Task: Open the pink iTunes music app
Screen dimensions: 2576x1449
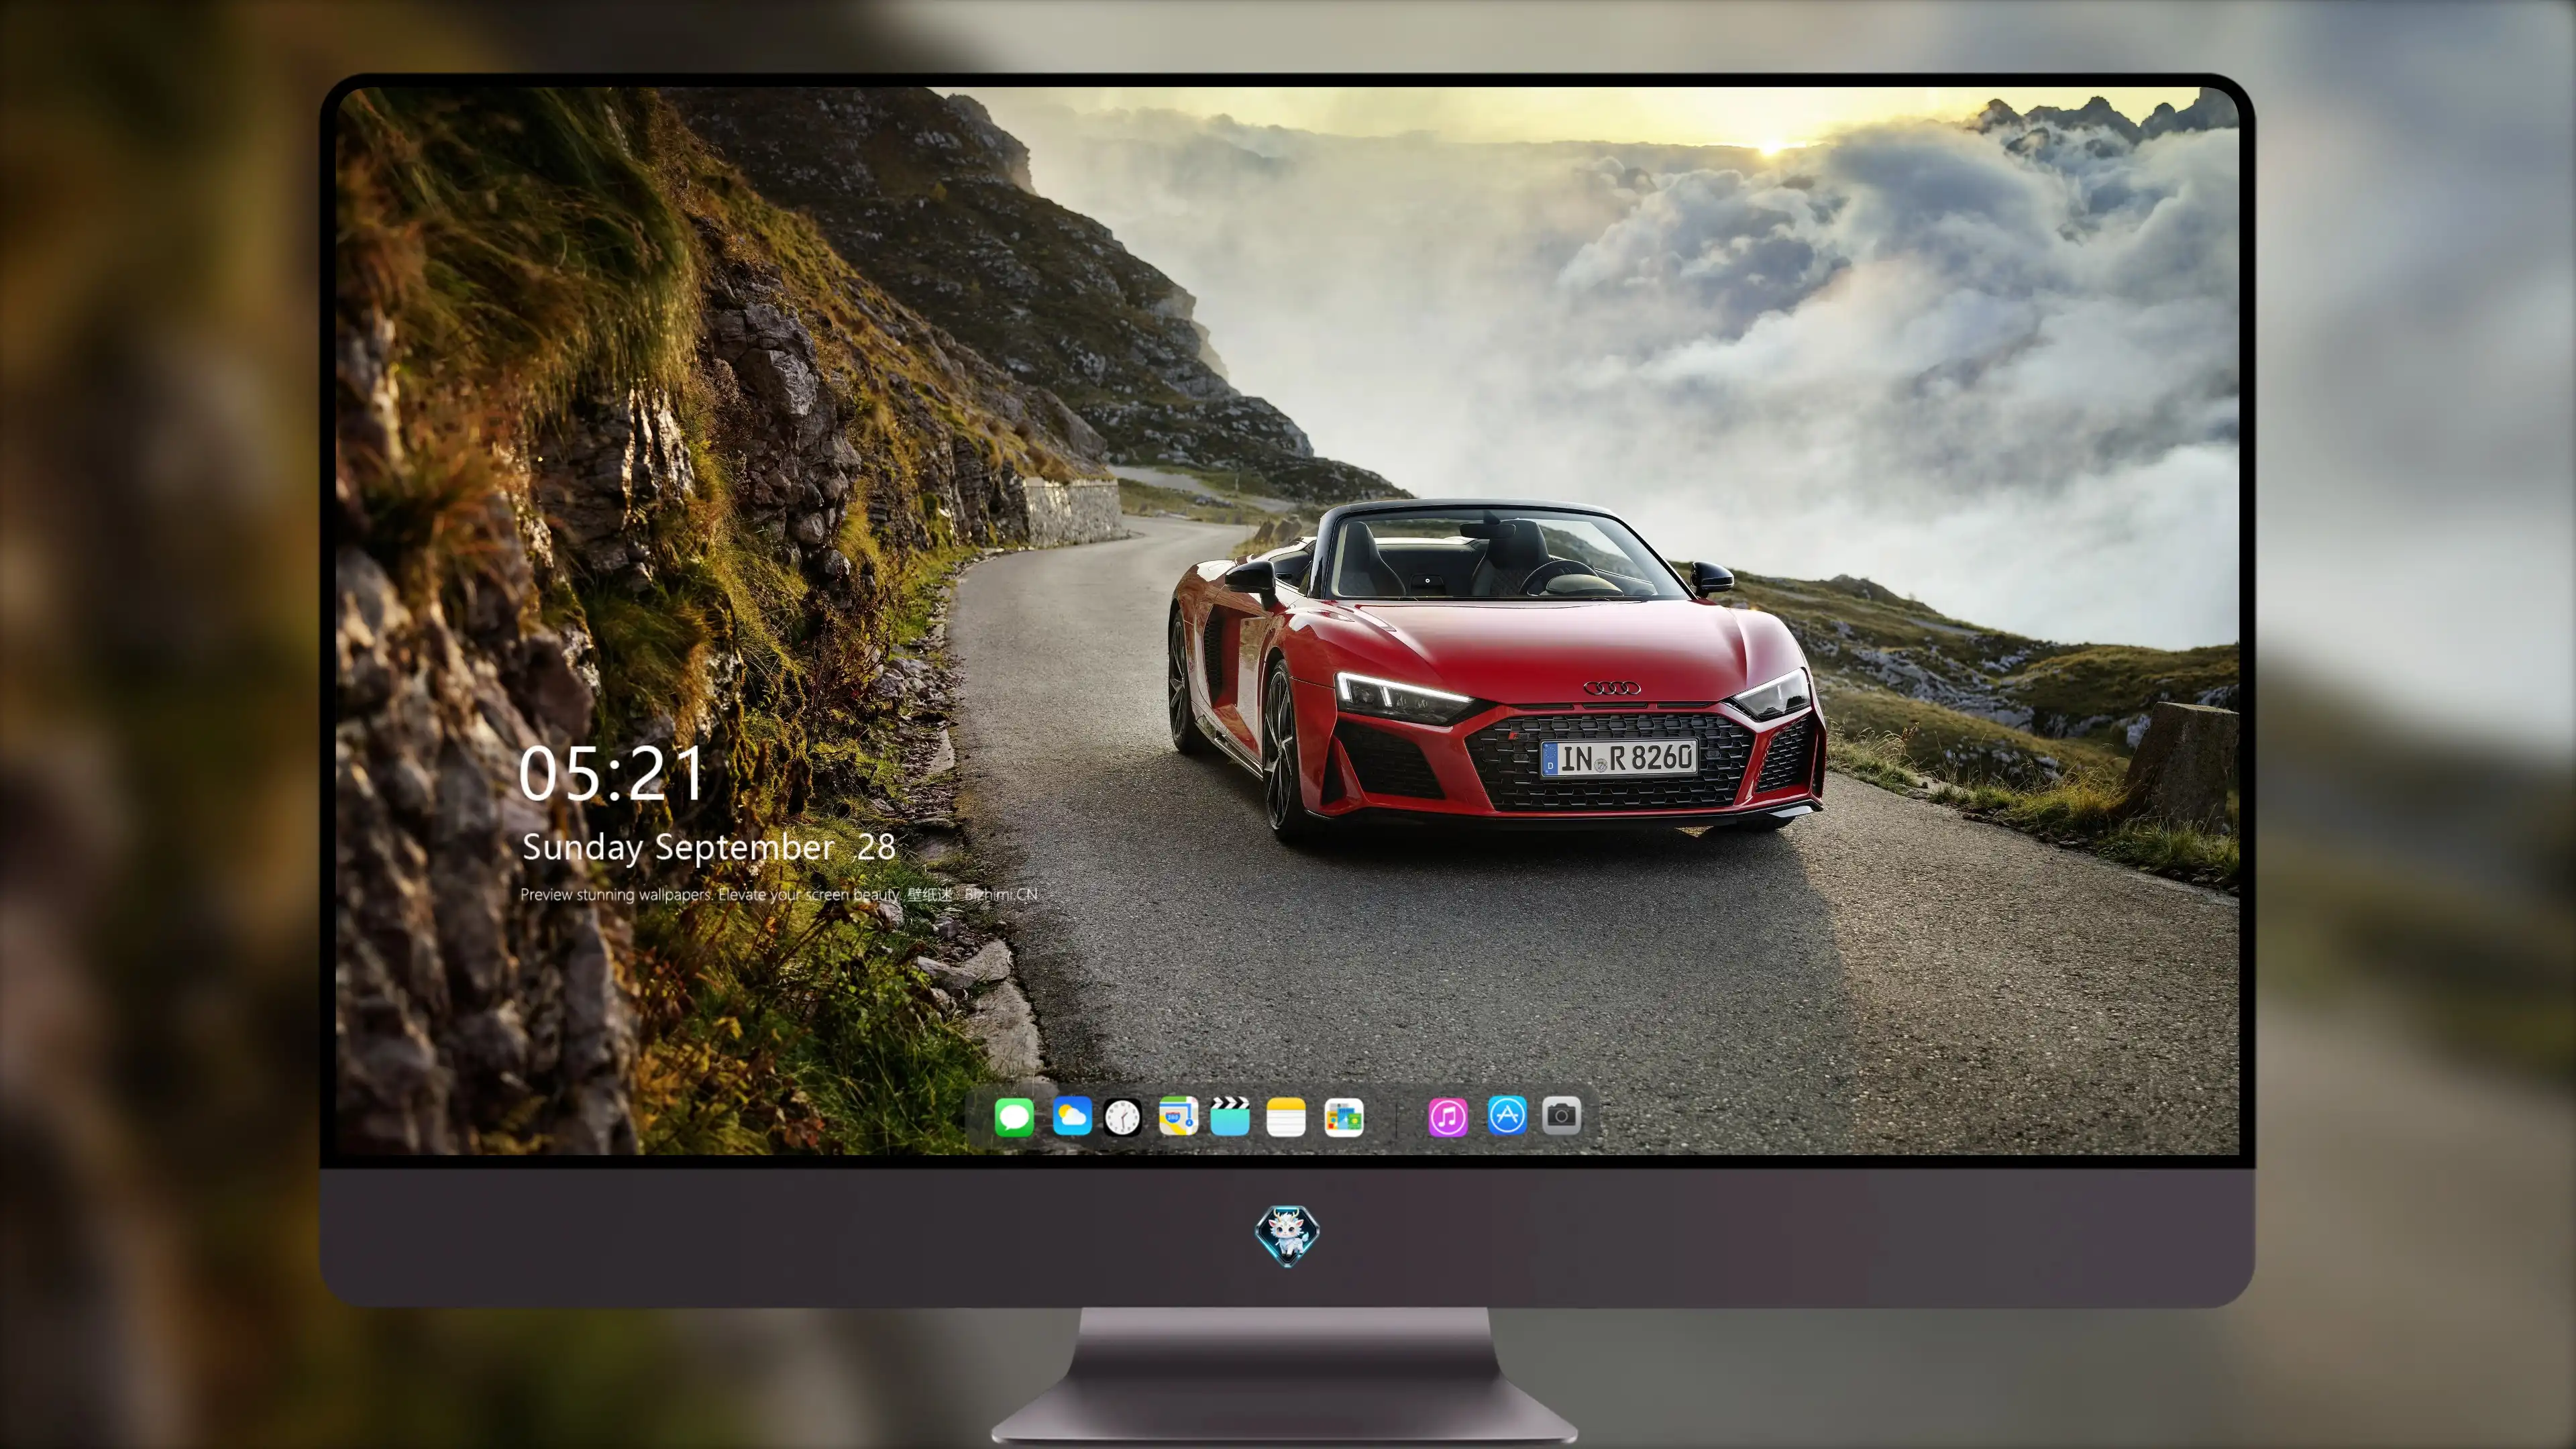Action: pyautogui.click(x=1448, y=1117)
